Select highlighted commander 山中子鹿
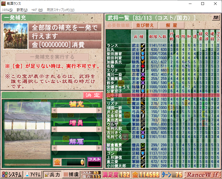Image resolution: width=222 pixels, height=179 pixels. (163, 95)
